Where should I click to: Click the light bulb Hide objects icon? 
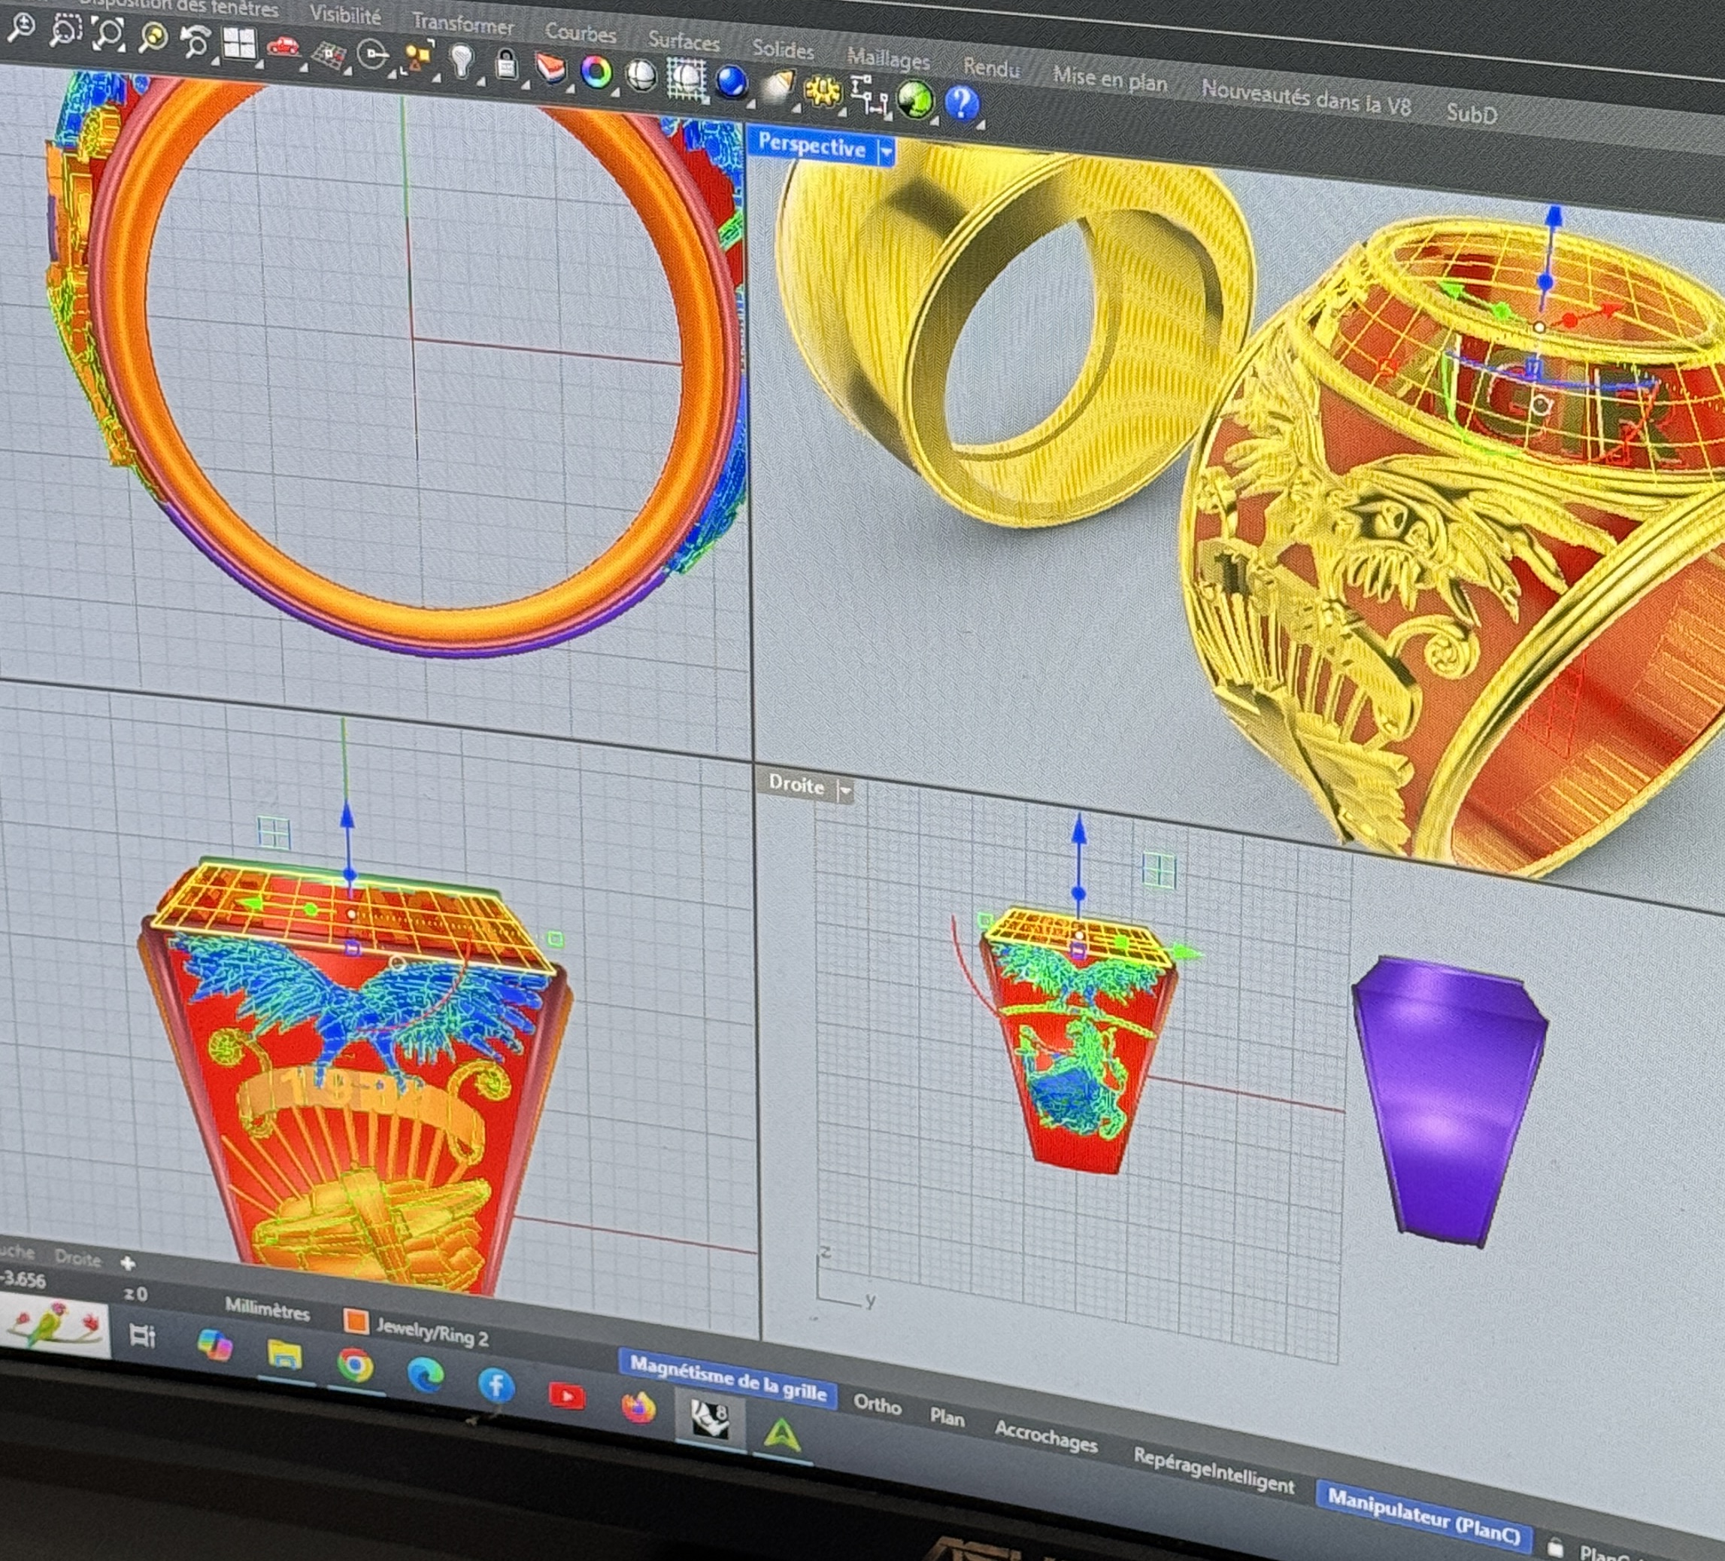tap(462, 62)
